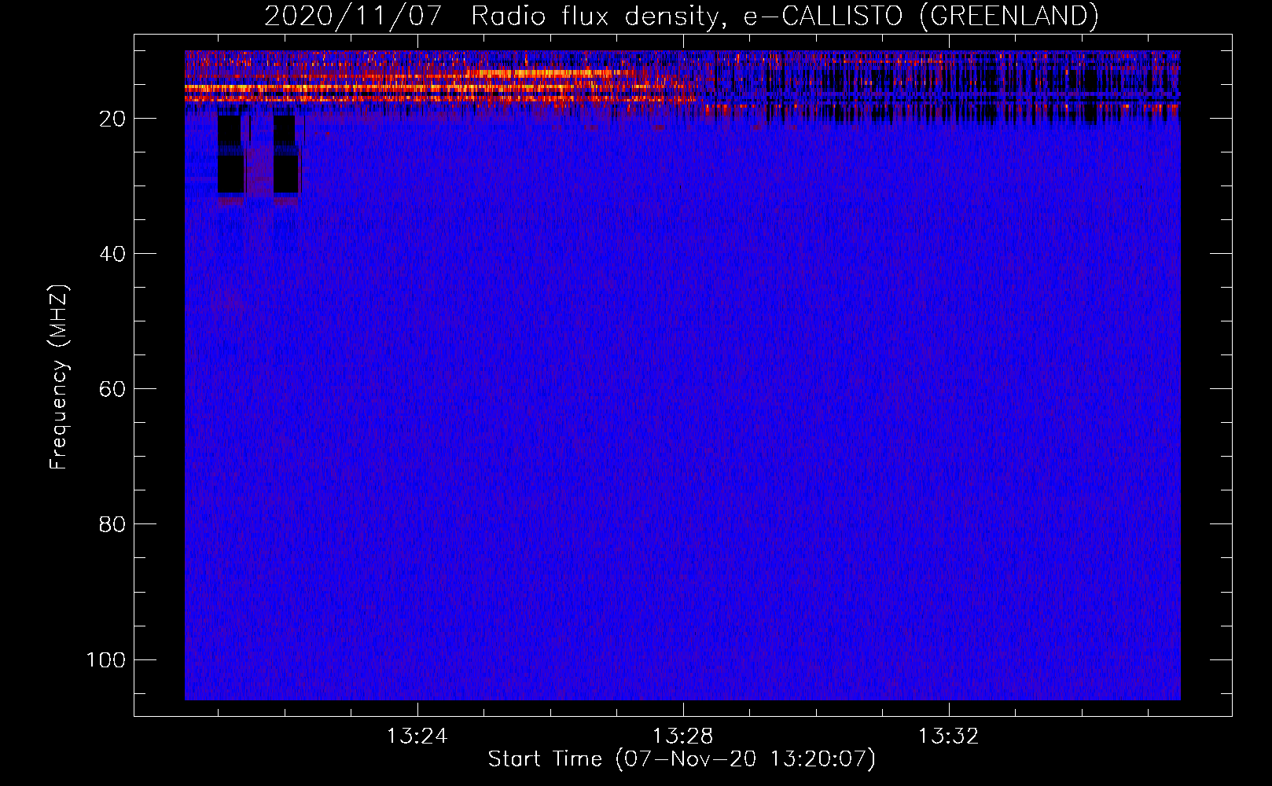Click the plot title 'Radio flux density, e-CALLISTO (GREENLAND)'

click(x=785, y=16)
